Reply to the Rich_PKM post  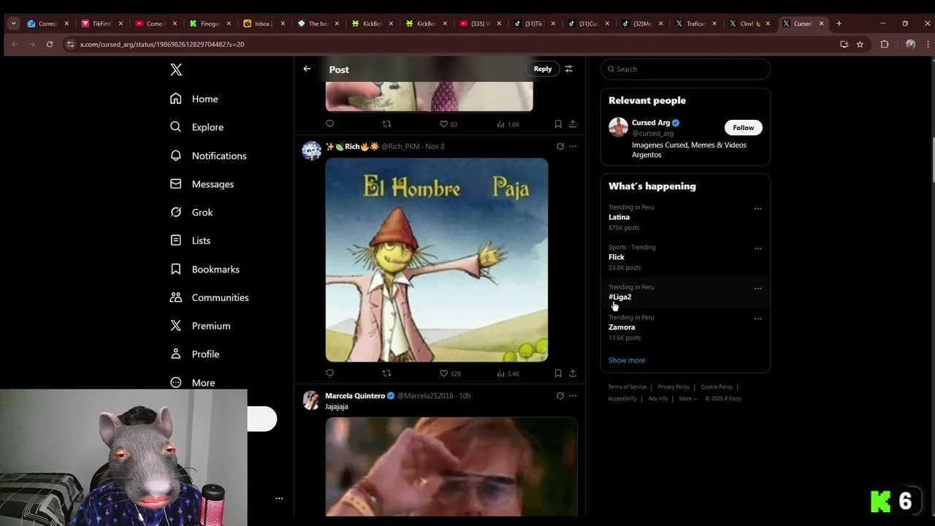click(329, 373)
